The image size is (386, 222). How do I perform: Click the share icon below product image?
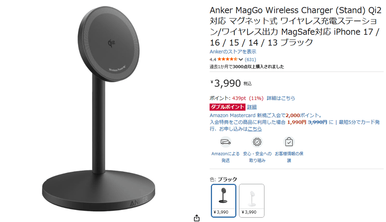pyautogui.click(x=196, y=218)
